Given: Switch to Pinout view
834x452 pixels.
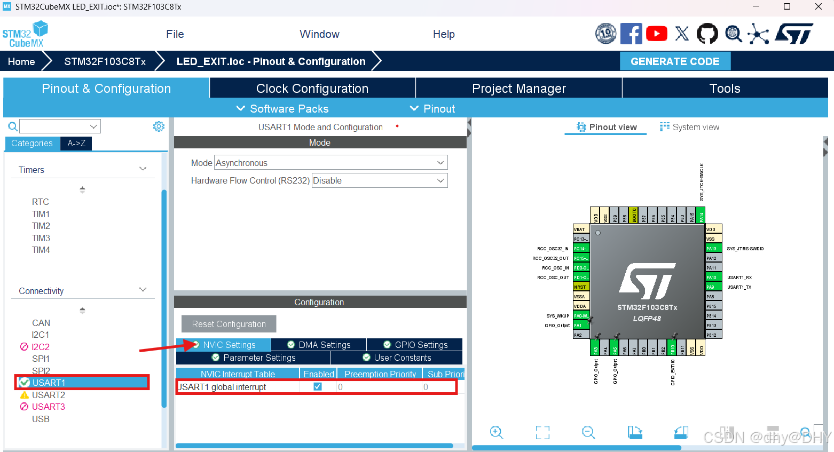Looking at the screenshot, I should coord(606,127).
